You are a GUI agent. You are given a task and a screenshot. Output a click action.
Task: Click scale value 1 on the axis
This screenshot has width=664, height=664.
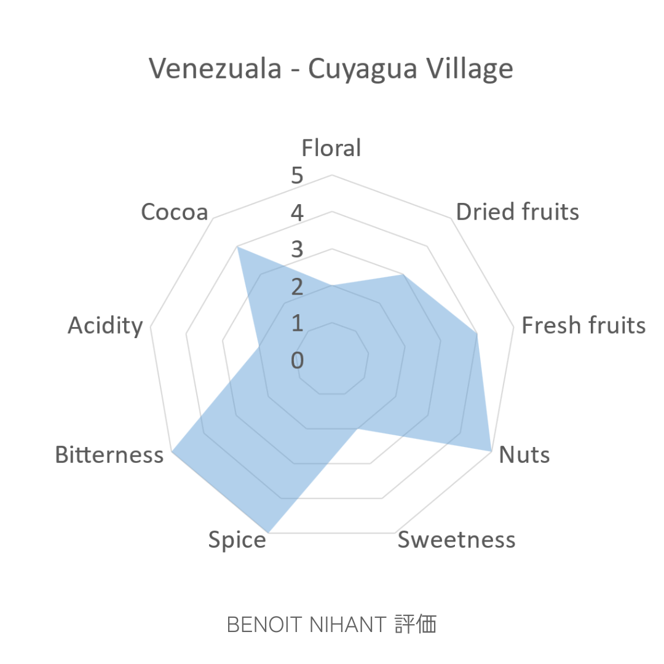(298, 323)
